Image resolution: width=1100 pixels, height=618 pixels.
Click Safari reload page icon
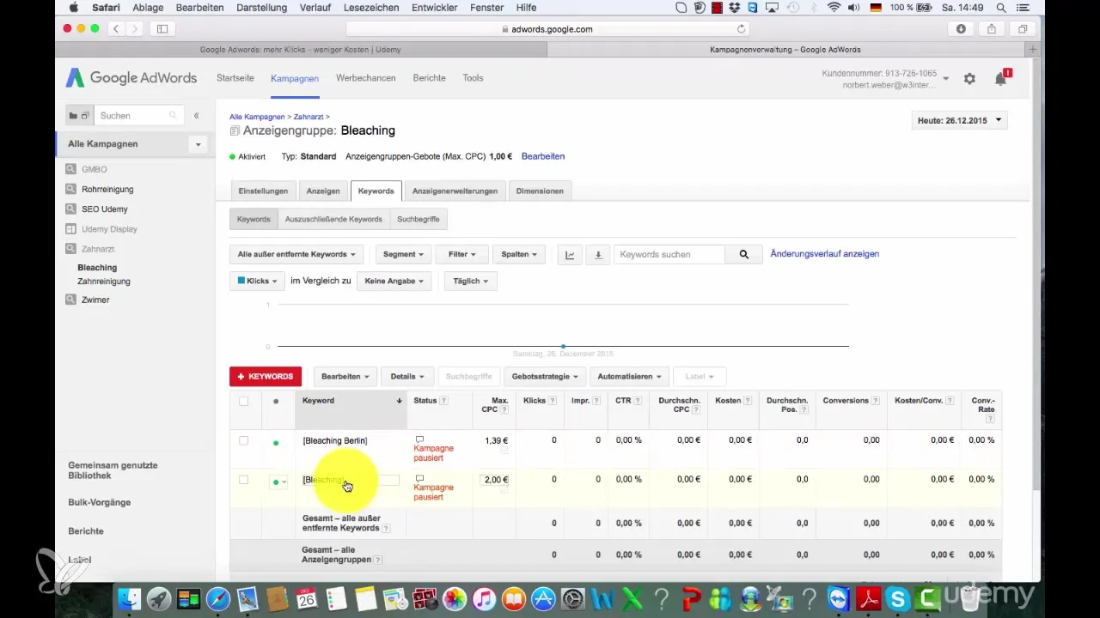coord(741,28)
